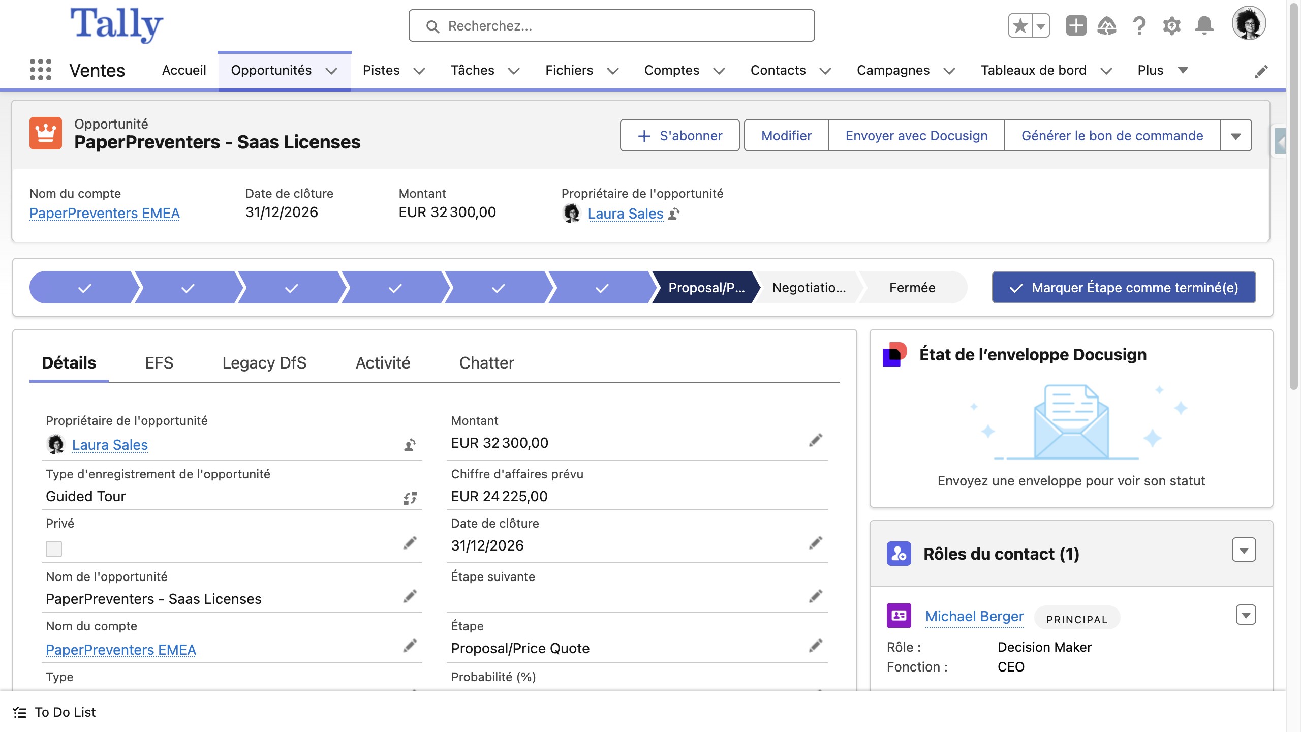Toggle the Privé checkbox
The height and width of the screenshot is (732, 1301).
coord(54,548)
